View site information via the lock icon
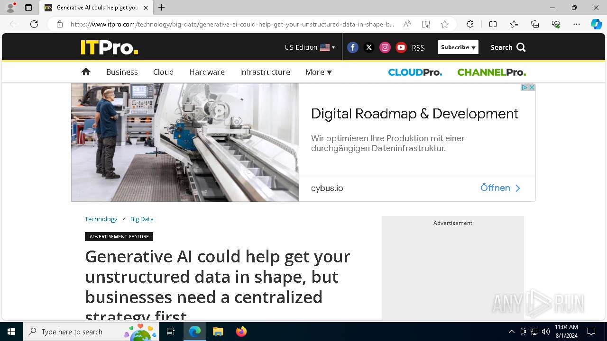Screen dimensions: 607x341 (x=60, y=24)
